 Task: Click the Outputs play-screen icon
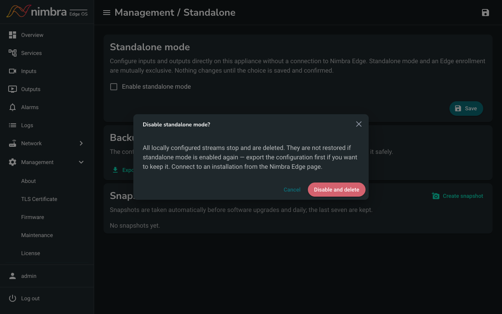(13, 89)
